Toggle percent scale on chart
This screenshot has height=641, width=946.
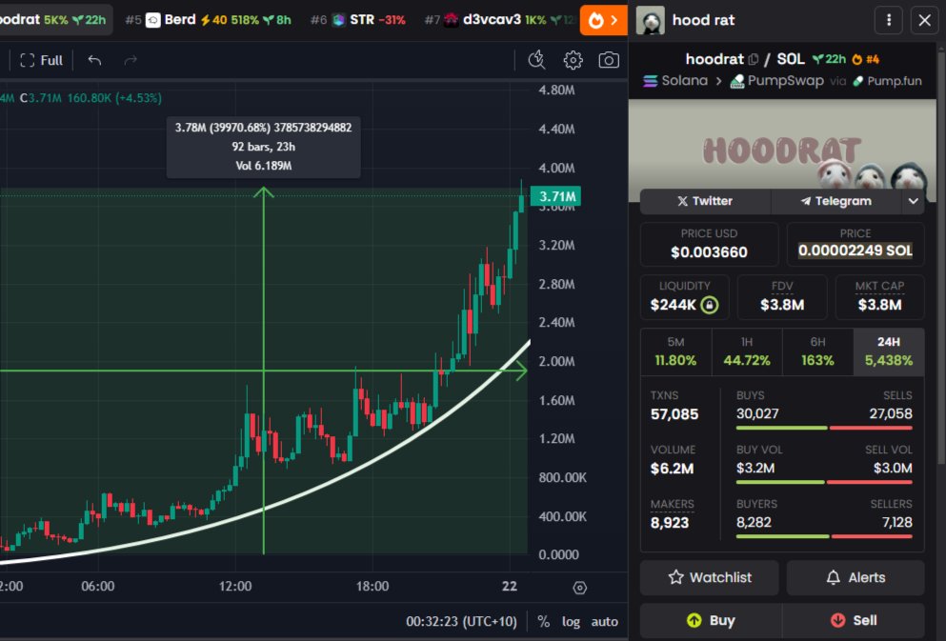[544, 622]
